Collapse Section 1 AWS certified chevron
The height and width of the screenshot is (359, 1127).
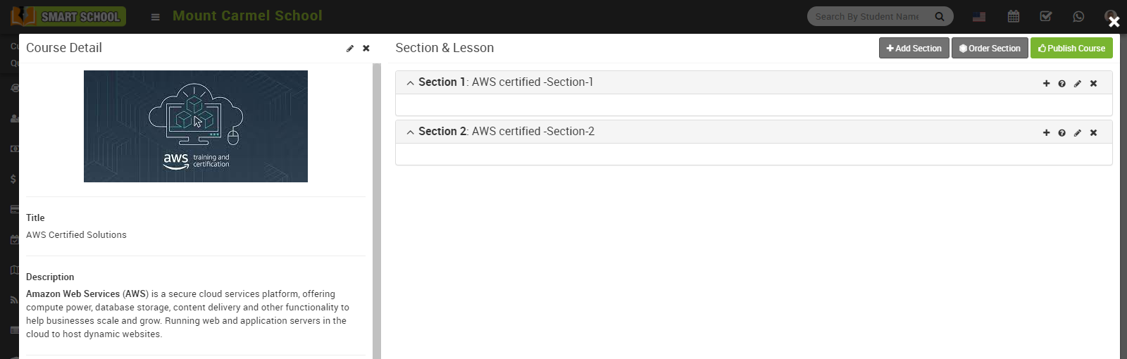coord(410,83)
